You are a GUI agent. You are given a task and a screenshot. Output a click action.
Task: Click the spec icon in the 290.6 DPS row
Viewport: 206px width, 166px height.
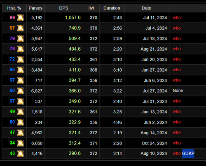[20, 154]
